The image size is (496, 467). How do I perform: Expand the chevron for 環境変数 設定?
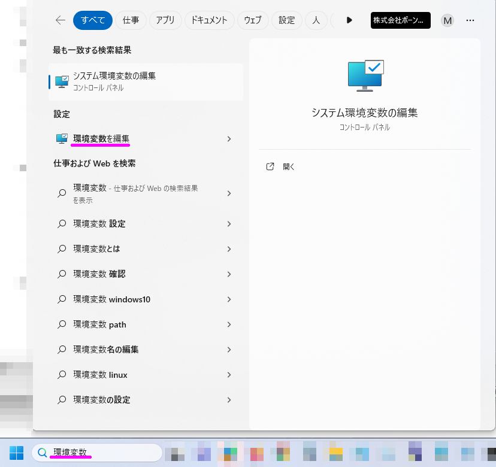point(229,224)
